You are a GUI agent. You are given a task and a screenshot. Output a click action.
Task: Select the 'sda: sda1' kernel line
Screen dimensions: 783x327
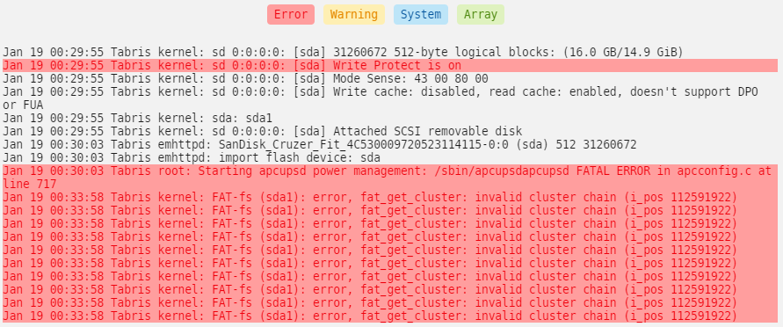(x=137, y=119)
